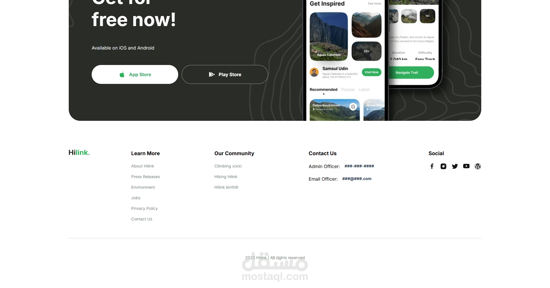550x288 pixels.
Task: Click the Email Officer address
Action: (x=357, y=179)
